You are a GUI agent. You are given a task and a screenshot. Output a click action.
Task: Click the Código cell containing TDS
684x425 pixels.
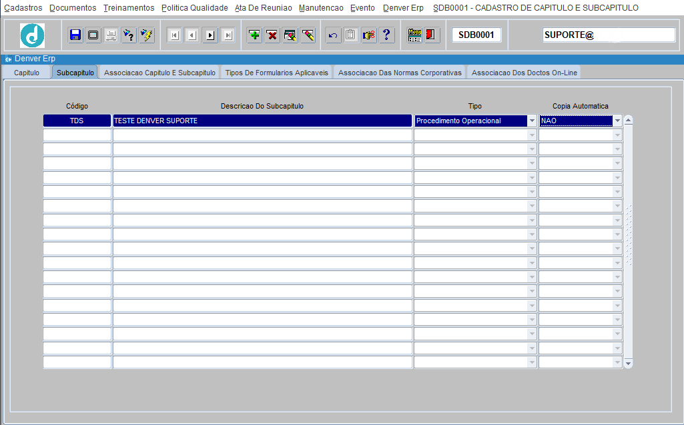tap(77, 121)
